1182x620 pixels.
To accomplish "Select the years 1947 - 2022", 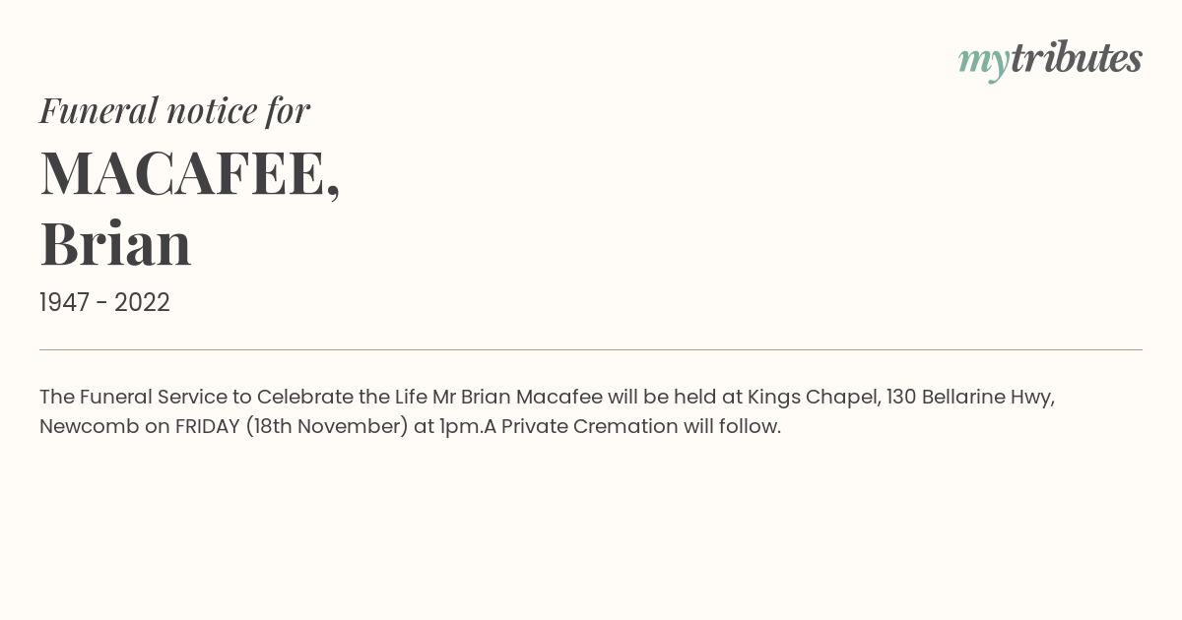I will (104, 302).
